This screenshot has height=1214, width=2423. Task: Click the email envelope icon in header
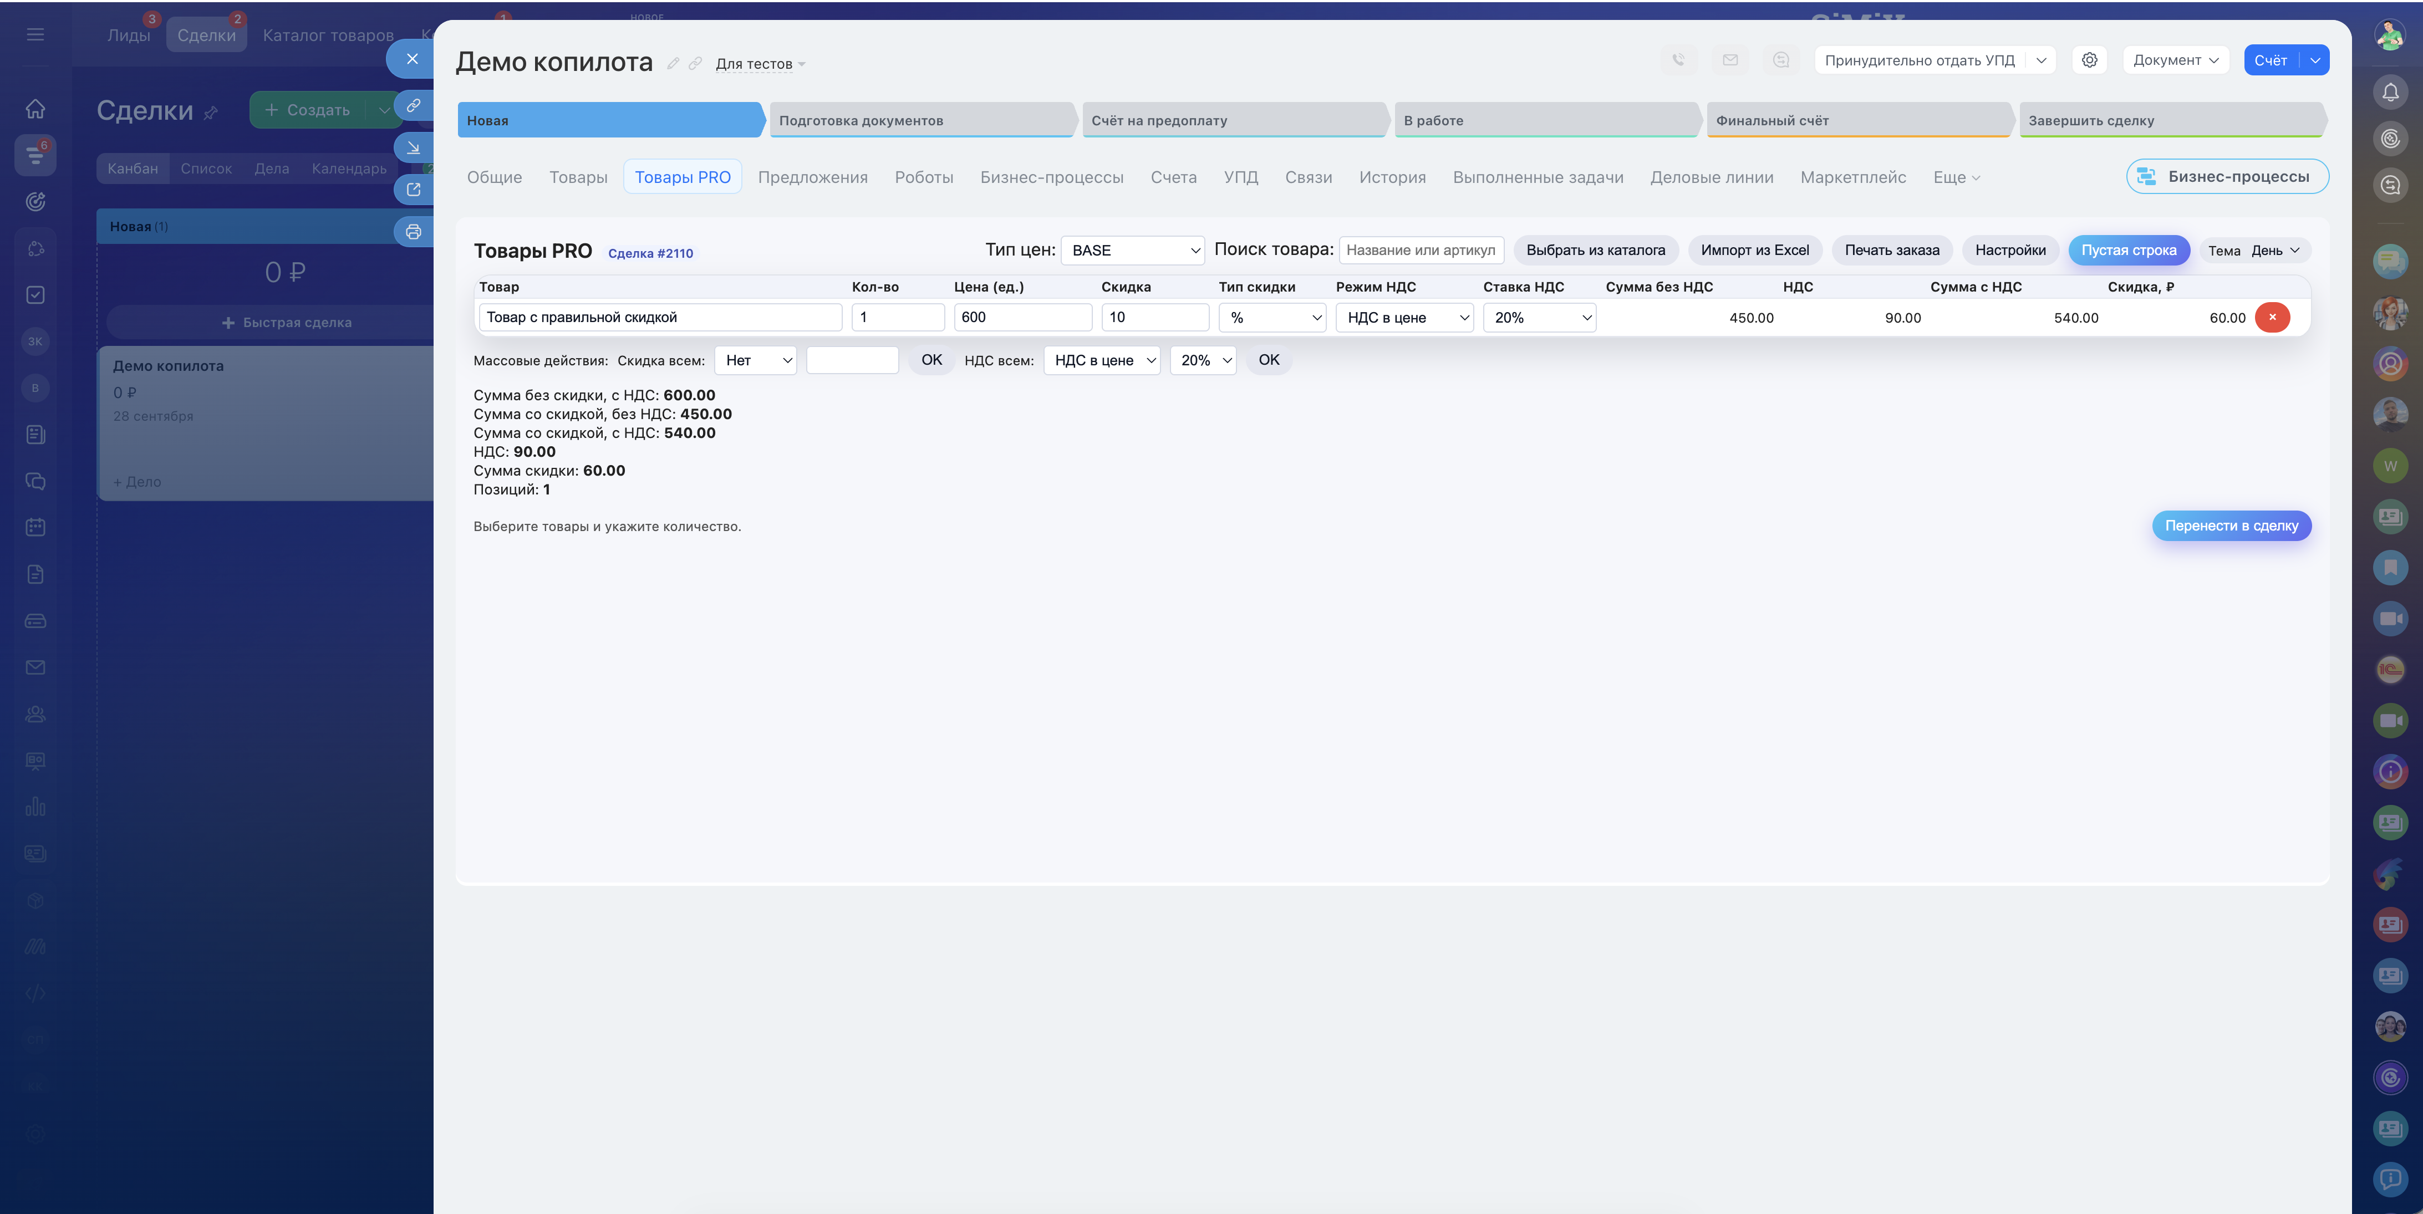(1730, 60)
